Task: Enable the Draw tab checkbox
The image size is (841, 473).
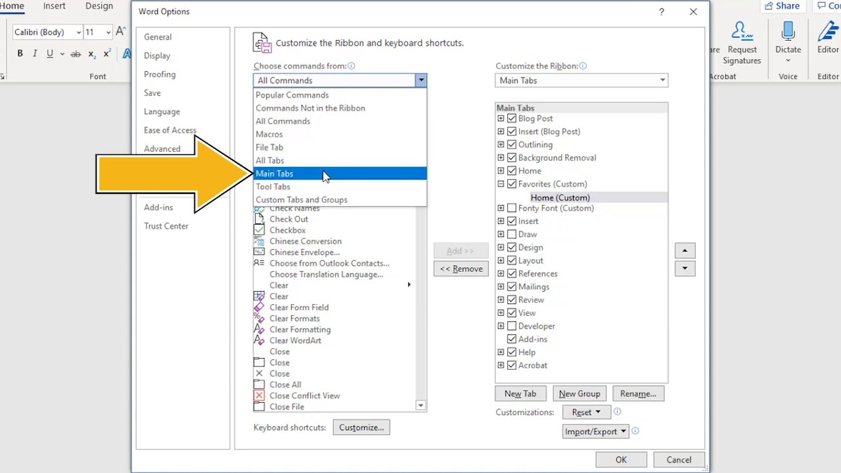Action: pyautogui.click(x=512, y=235)
